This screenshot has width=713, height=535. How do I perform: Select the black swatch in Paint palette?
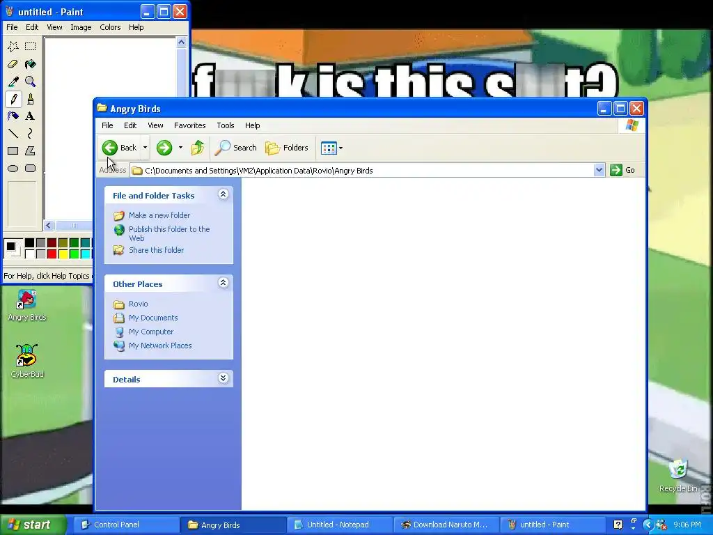[x=29, y=243]
